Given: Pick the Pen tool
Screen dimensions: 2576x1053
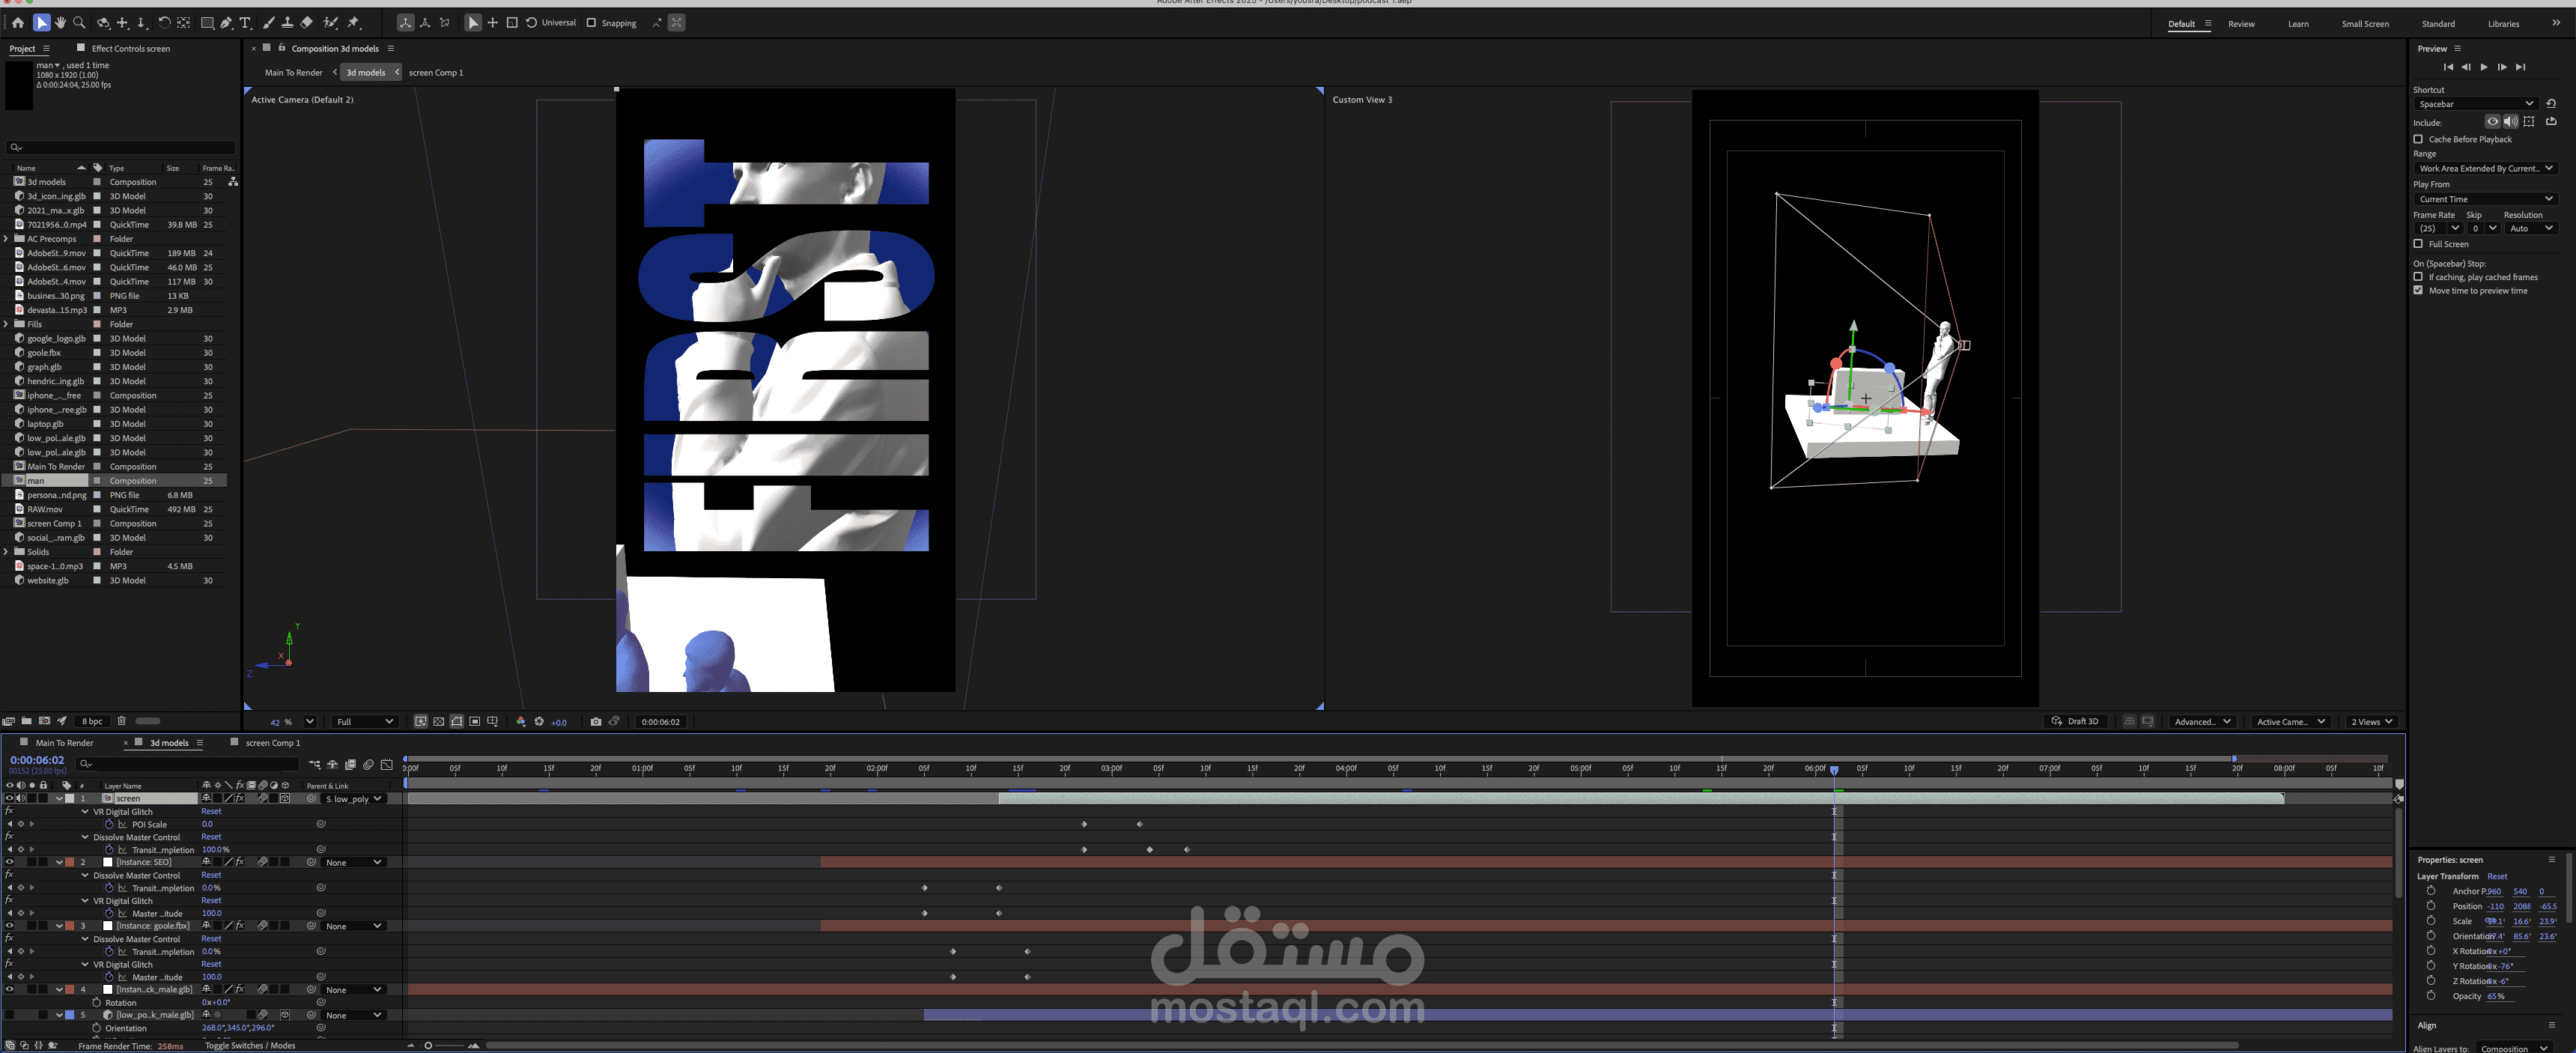Looking at the screenshot, I should (226, 22).
